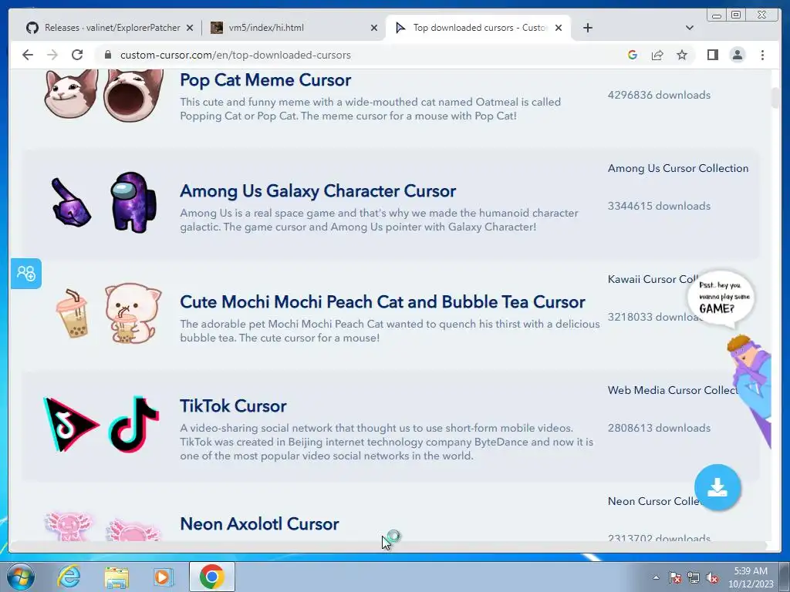Open Windows Explorer from the taskbar
790x592 pixels.
116,577
